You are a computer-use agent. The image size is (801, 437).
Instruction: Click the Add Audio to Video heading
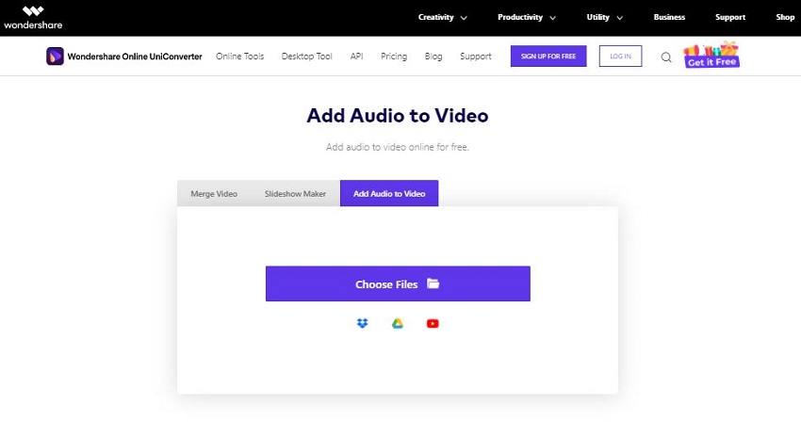tap(398, 116)
